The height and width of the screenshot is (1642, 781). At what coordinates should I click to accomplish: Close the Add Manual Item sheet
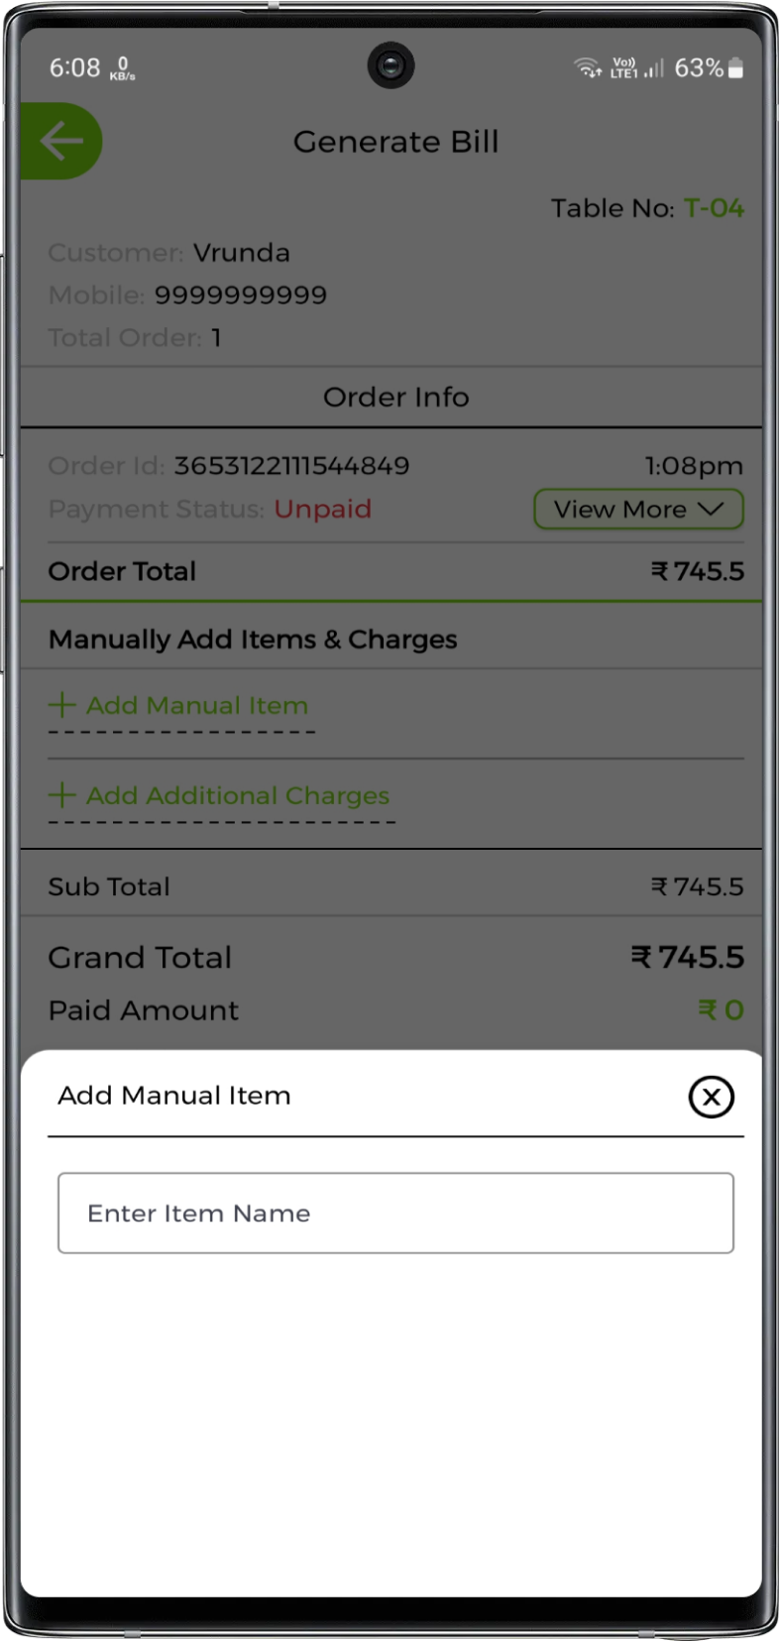(711, 1097)
